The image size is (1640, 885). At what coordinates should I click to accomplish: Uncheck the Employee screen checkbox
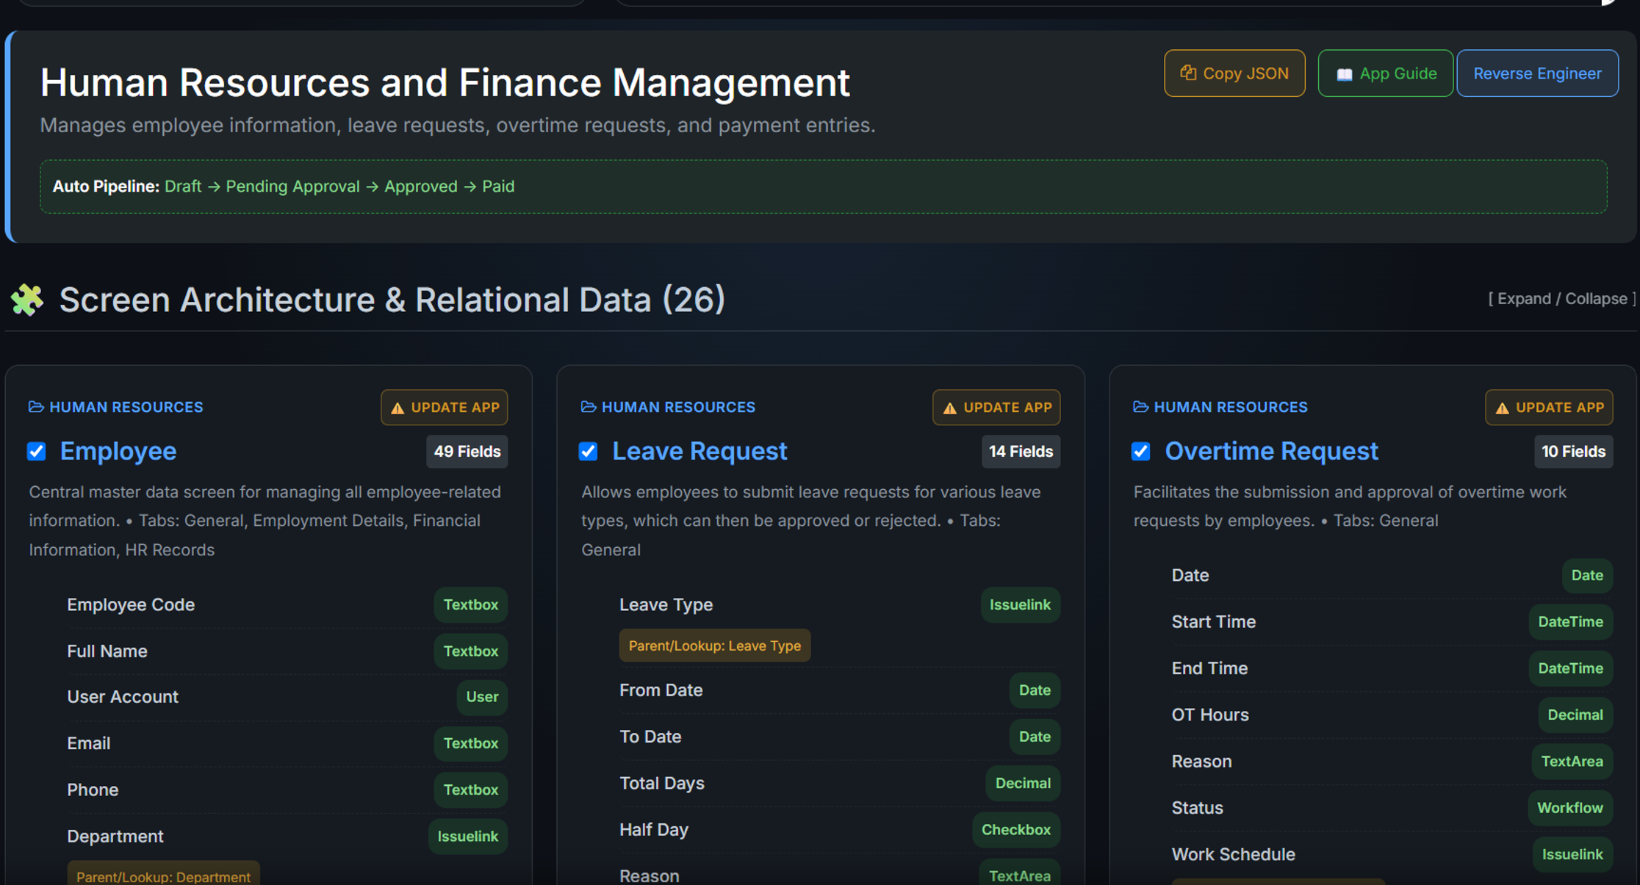(x=37, y=451)
